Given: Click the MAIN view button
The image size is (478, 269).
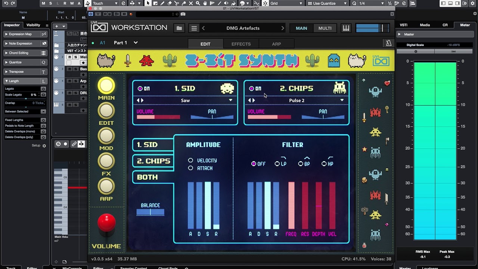Looking at the screenshot, I should click(301, 28).
